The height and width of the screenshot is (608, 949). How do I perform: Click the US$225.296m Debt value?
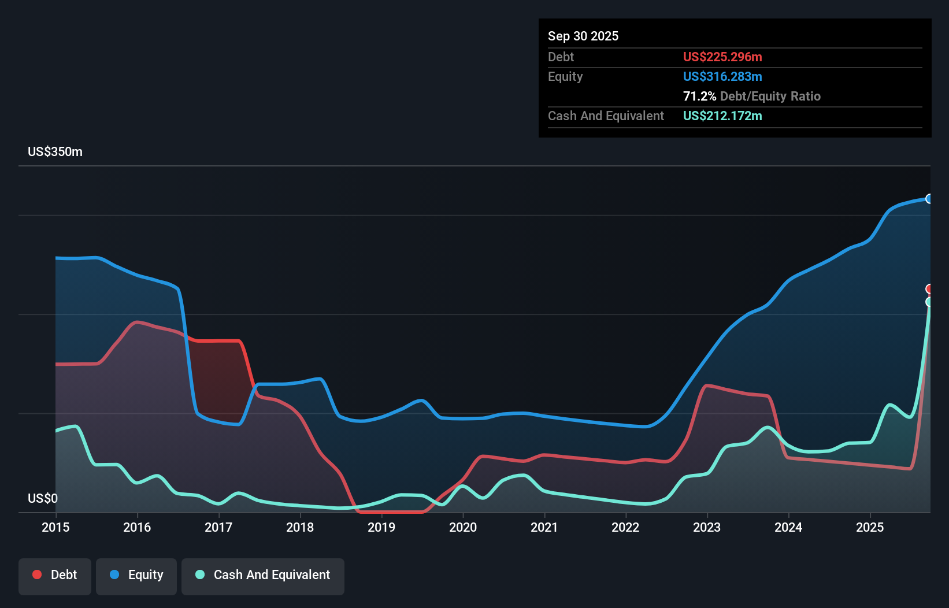tap(722, 57)
